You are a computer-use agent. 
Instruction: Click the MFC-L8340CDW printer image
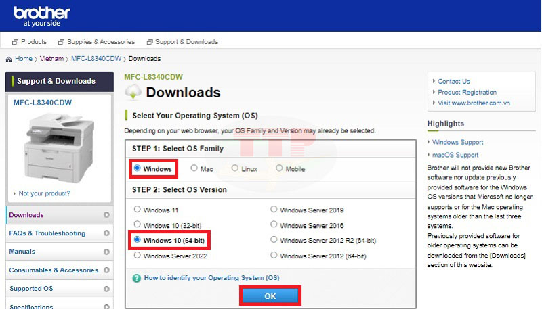pos(59,148)
